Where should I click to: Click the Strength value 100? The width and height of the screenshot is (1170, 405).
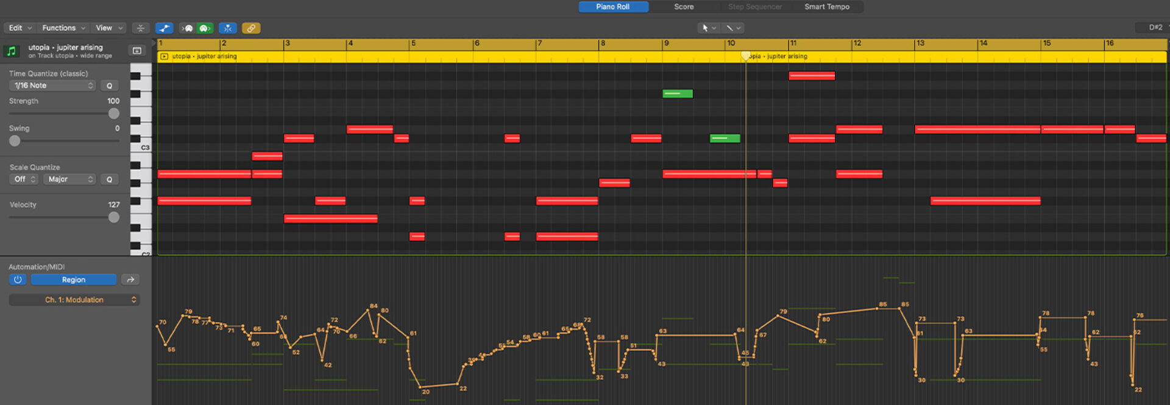(x=113, y=101)
